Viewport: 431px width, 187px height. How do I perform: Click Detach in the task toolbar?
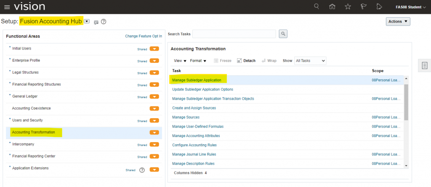coord(246,61)
